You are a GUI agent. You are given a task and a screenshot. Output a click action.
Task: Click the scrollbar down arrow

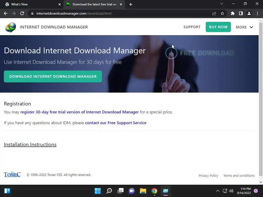[261, 182]
